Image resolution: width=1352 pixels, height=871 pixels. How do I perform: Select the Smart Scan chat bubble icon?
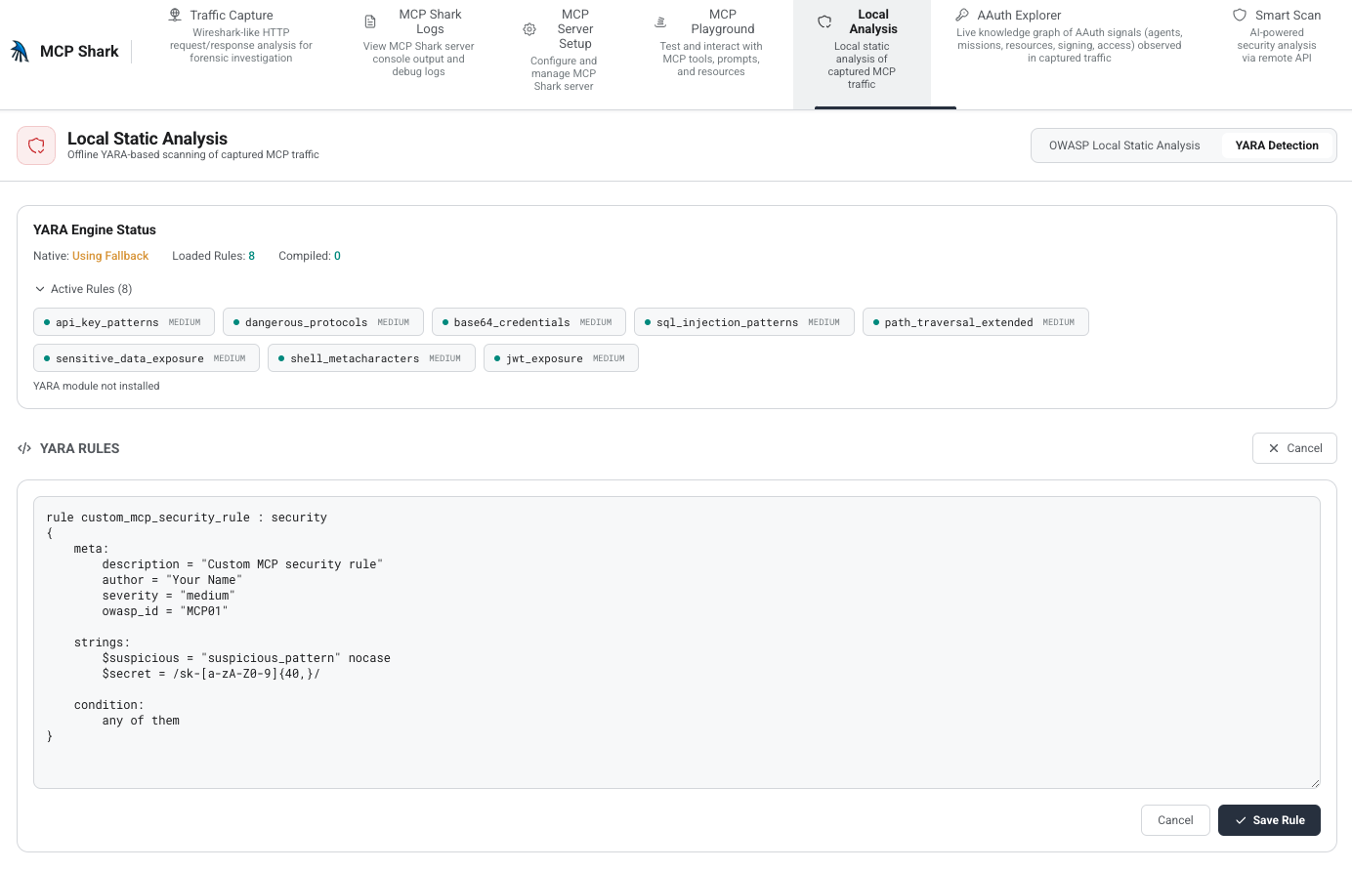point(1240,14)
